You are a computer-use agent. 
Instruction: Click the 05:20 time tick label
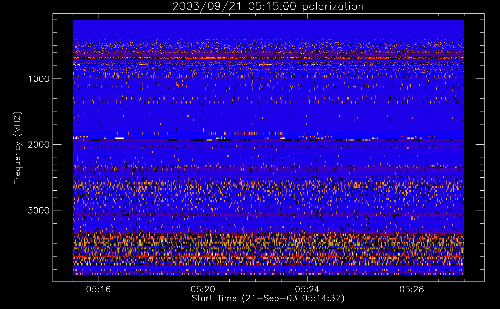[203, 290]
